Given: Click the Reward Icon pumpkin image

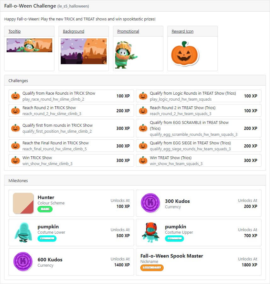Looking at the screenshot, I should click(185, 53).
